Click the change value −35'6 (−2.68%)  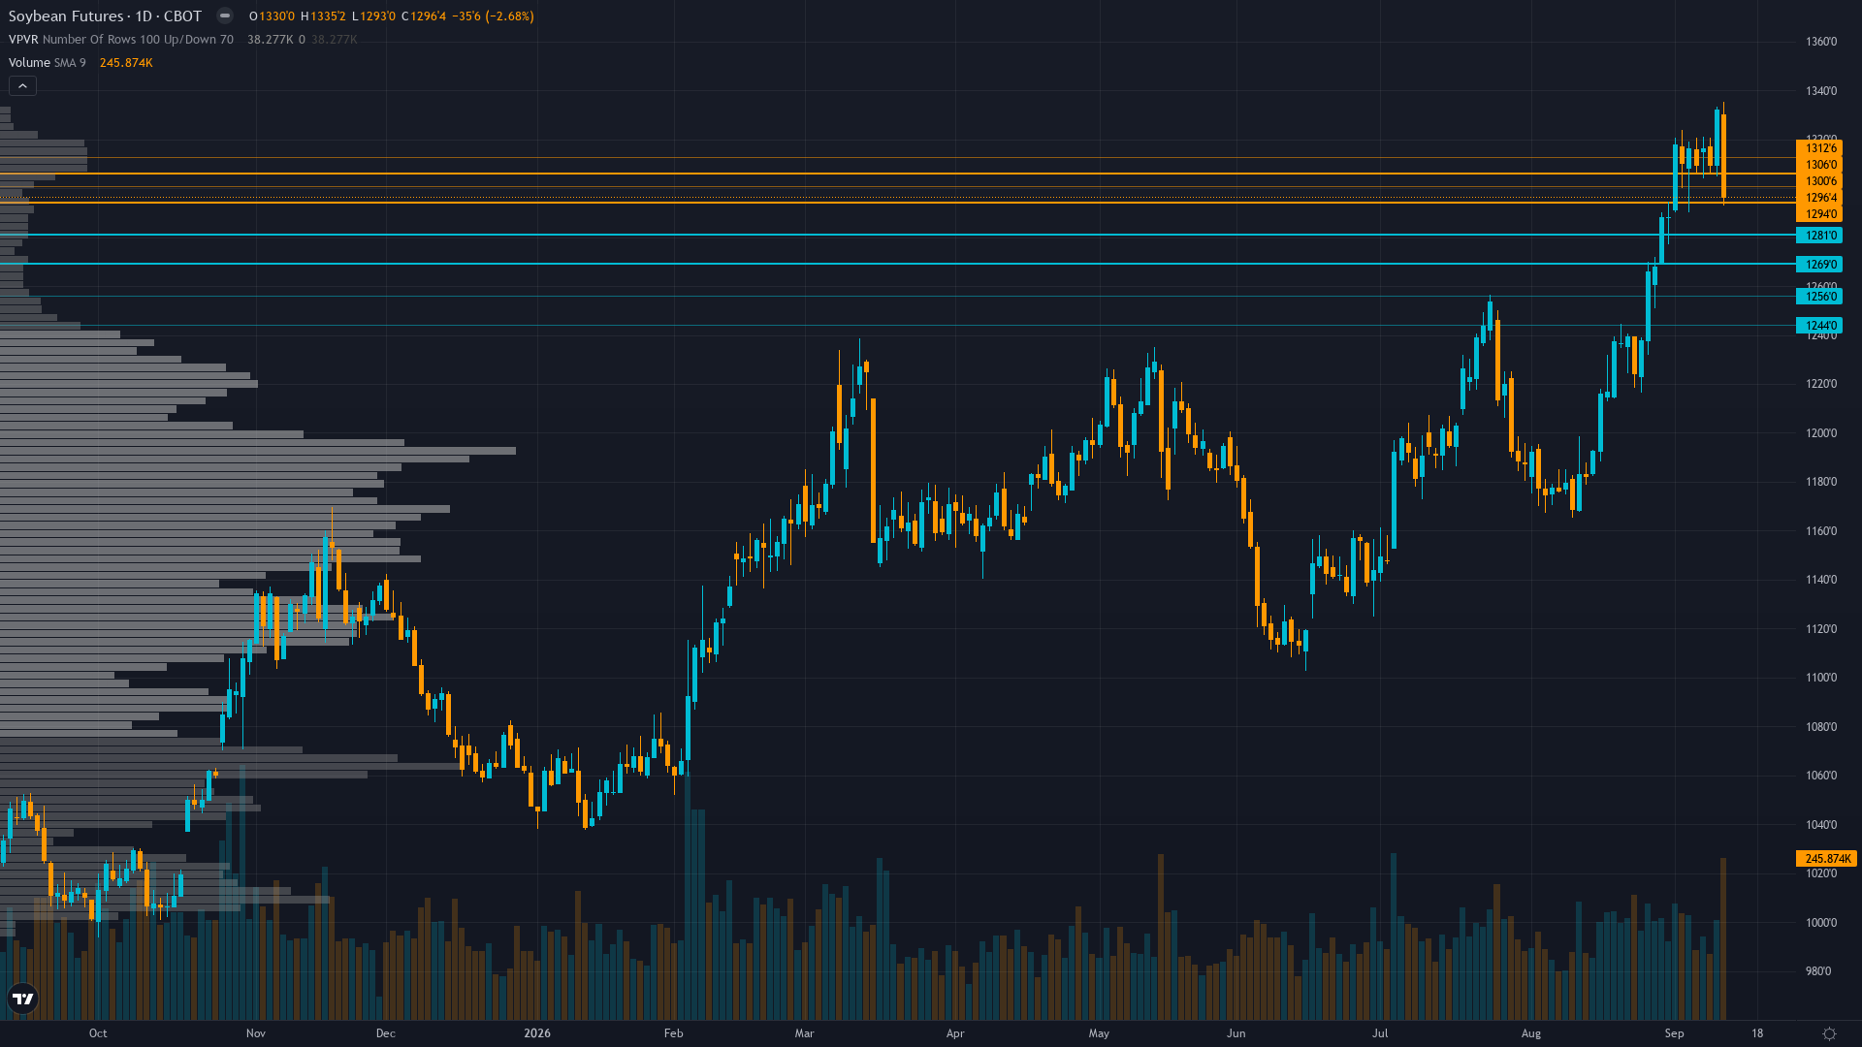tap(494, 16)
